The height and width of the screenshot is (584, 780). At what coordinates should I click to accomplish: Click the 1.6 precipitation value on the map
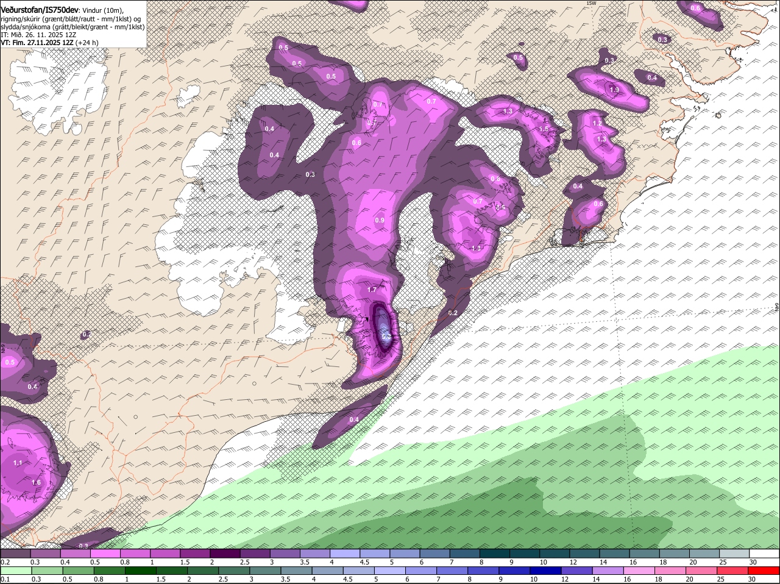(x=36, y=483)
